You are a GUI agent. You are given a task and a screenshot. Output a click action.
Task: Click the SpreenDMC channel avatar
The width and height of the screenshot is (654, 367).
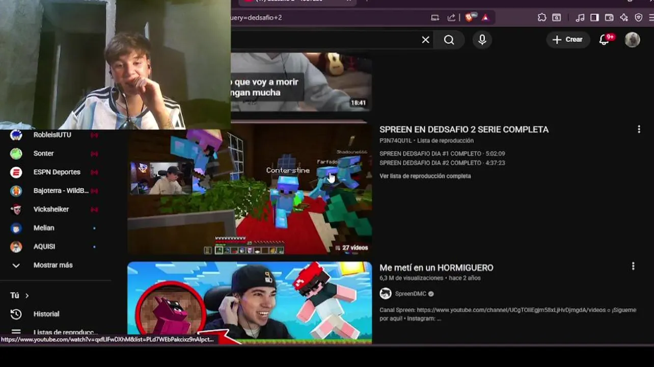386,294
